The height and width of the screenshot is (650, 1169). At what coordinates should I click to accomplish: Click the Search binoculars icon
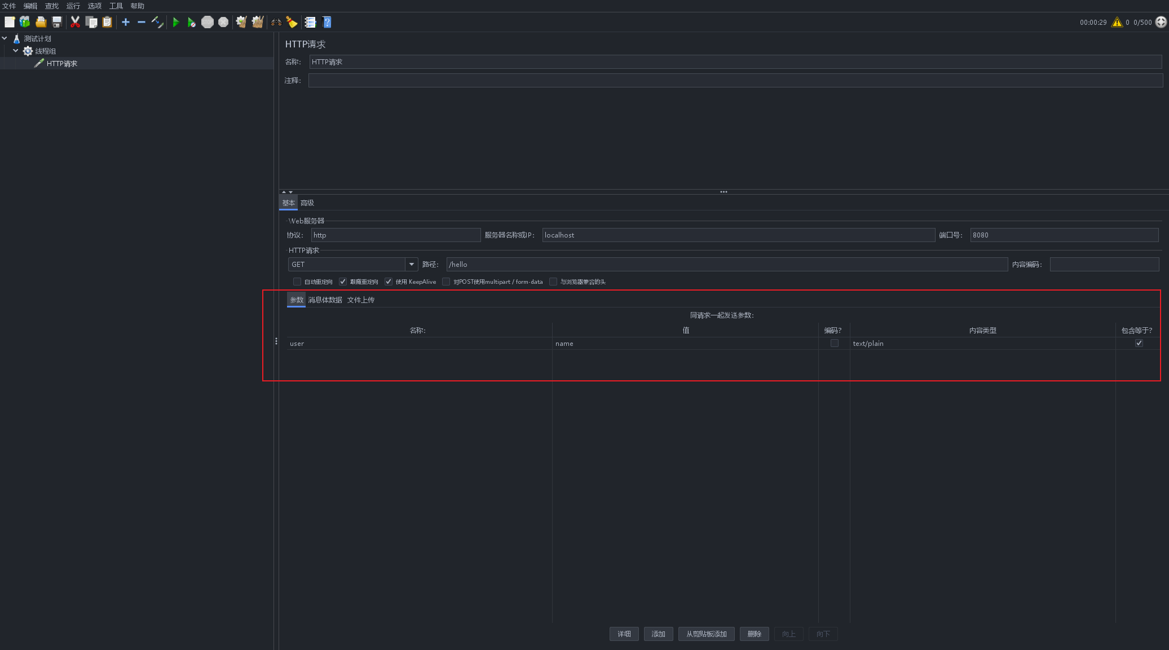(276, 22)
